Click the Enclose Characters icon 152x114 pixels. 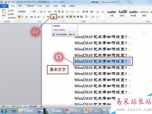point(62,17)
